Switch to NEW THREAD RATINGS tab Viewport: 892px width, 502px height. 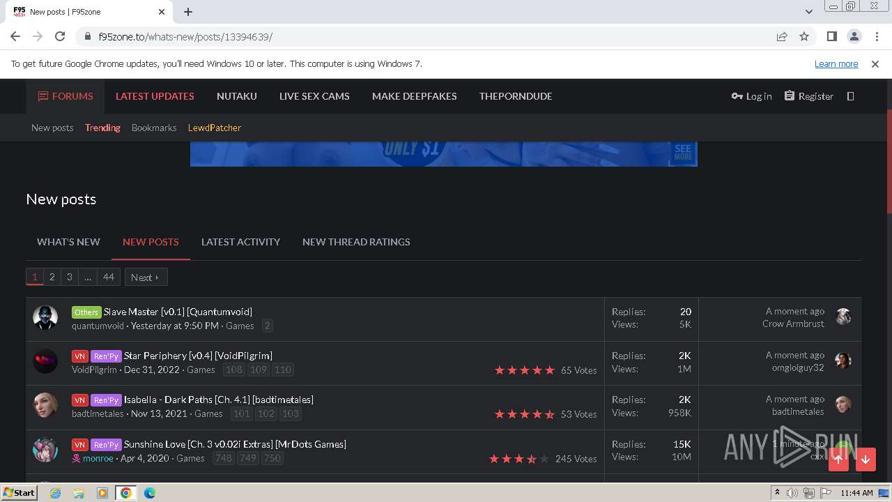(x=356, y=242)
